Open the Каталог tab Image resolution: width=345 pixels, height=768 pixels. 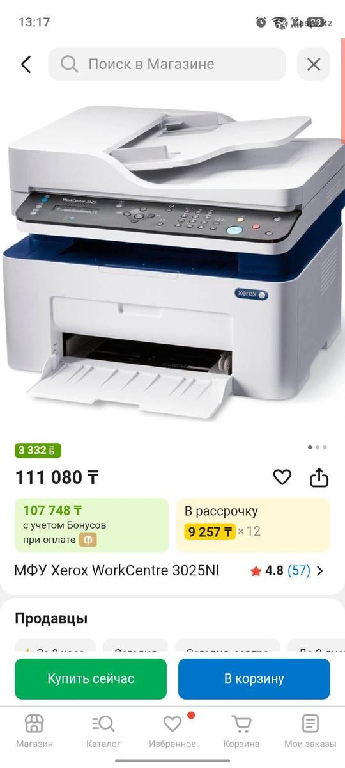click(103, 731)
